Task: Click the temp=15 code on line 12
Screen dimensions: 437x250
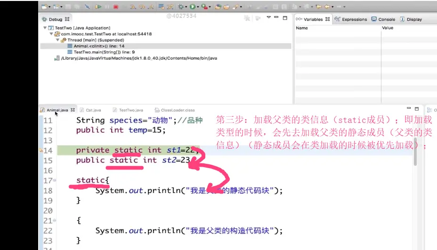Action: coord(147,130)
